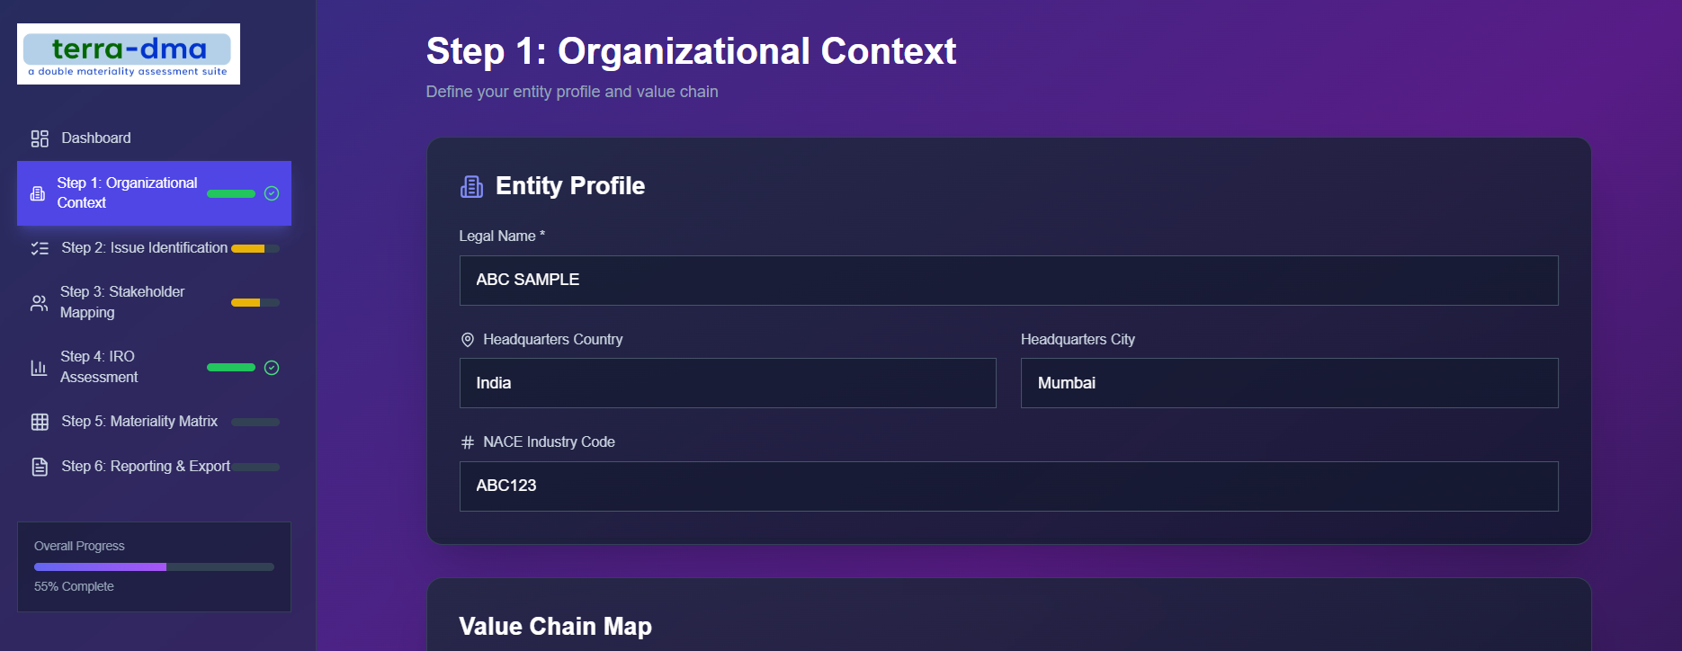
Task: Click the Dashboard grid icon
Action: pyautogui.click(x=40, y=138)
